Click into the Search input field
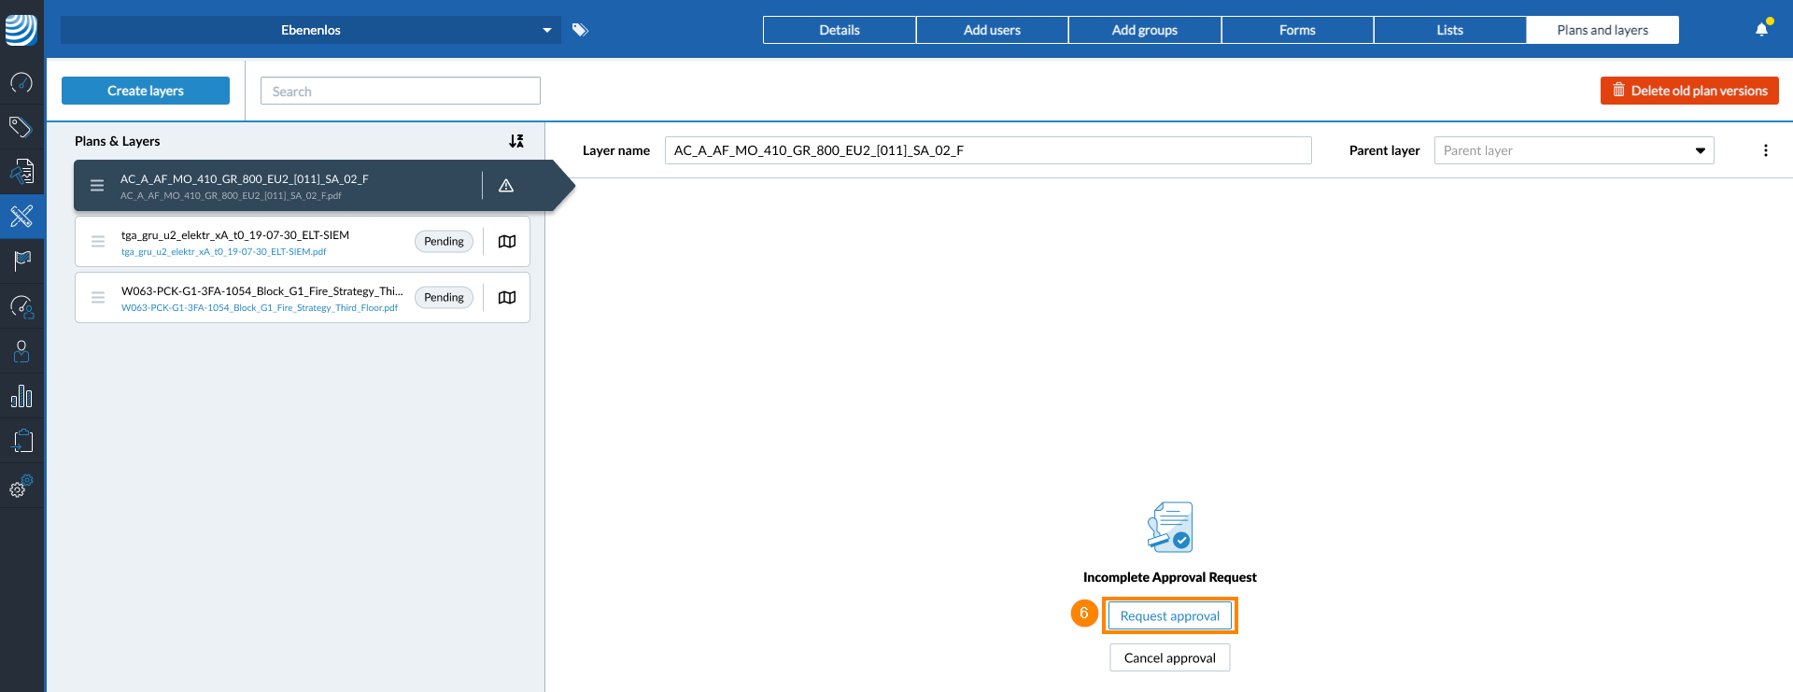Screen dimensions: 1793x692 [x=401, y=92]
